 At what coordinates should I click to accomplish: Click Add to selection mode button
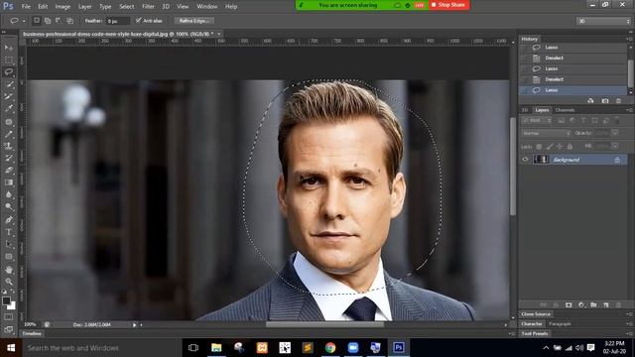coord(48,20)
